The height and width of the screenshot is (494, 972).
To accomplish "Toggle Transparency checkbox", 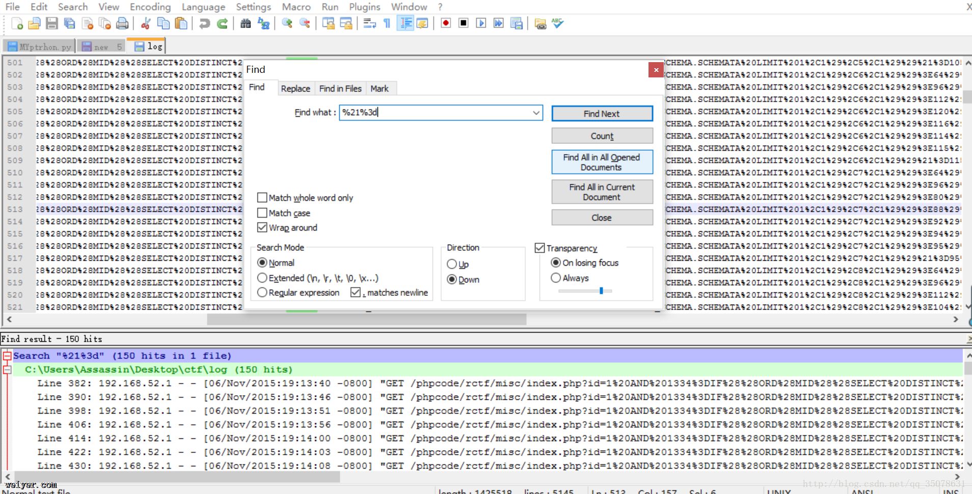I will [566, 248].
